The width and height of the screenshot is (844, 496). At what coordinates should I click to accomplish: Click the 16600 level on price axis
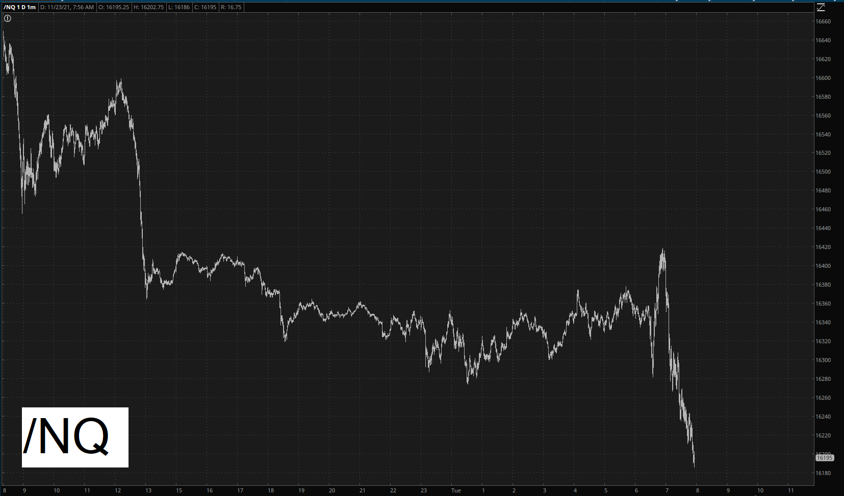click(823, 78)
